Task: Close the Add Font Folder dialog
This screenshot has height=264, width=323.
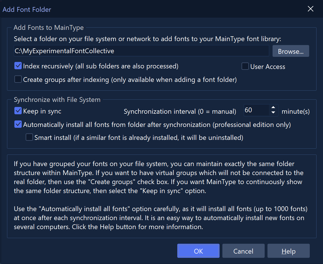Action: click(x=310, y=9)
